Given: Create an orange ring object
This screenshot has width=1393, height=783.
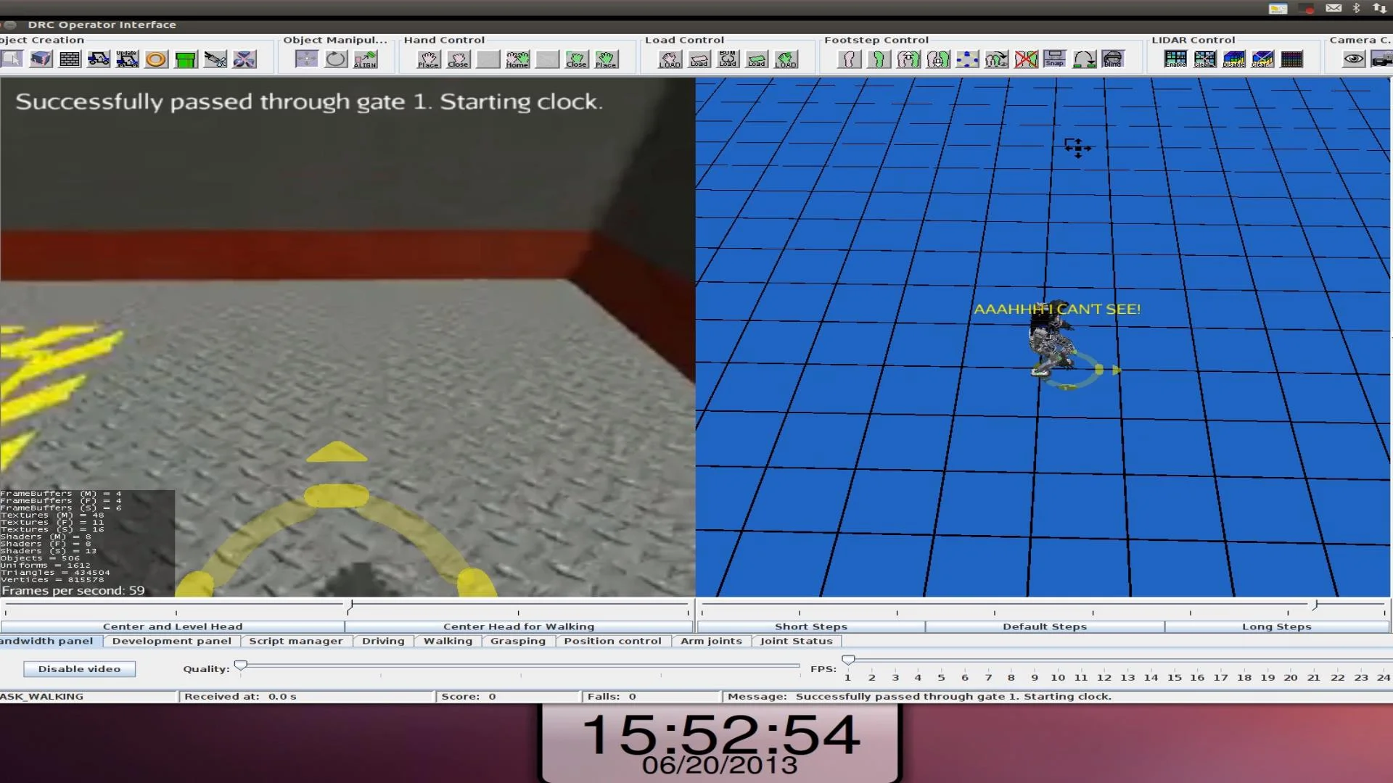Looking at the screenshot, I should [157, 59].
